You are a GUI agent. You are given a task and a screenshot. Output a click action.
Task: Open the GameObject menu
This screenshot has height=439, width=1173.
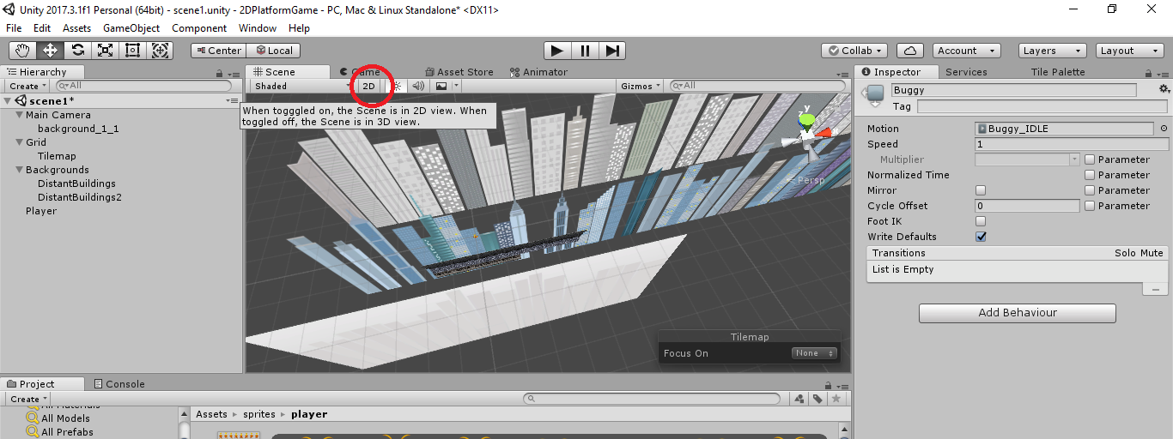pos(131,28)
